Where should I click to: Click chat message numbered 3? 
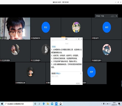pos(64,58)
